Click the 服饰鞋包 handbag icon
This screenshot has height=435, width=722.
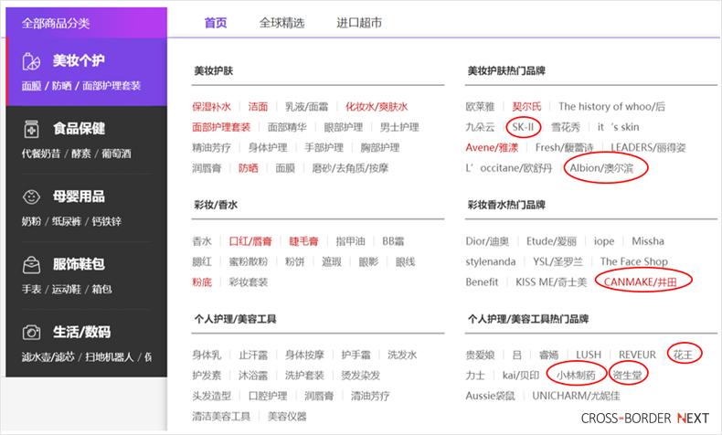31,265
